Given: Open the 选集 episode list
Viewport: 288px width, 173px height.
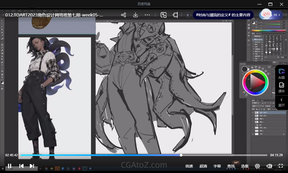Looking at the screenshot, I should click(245, 166).
